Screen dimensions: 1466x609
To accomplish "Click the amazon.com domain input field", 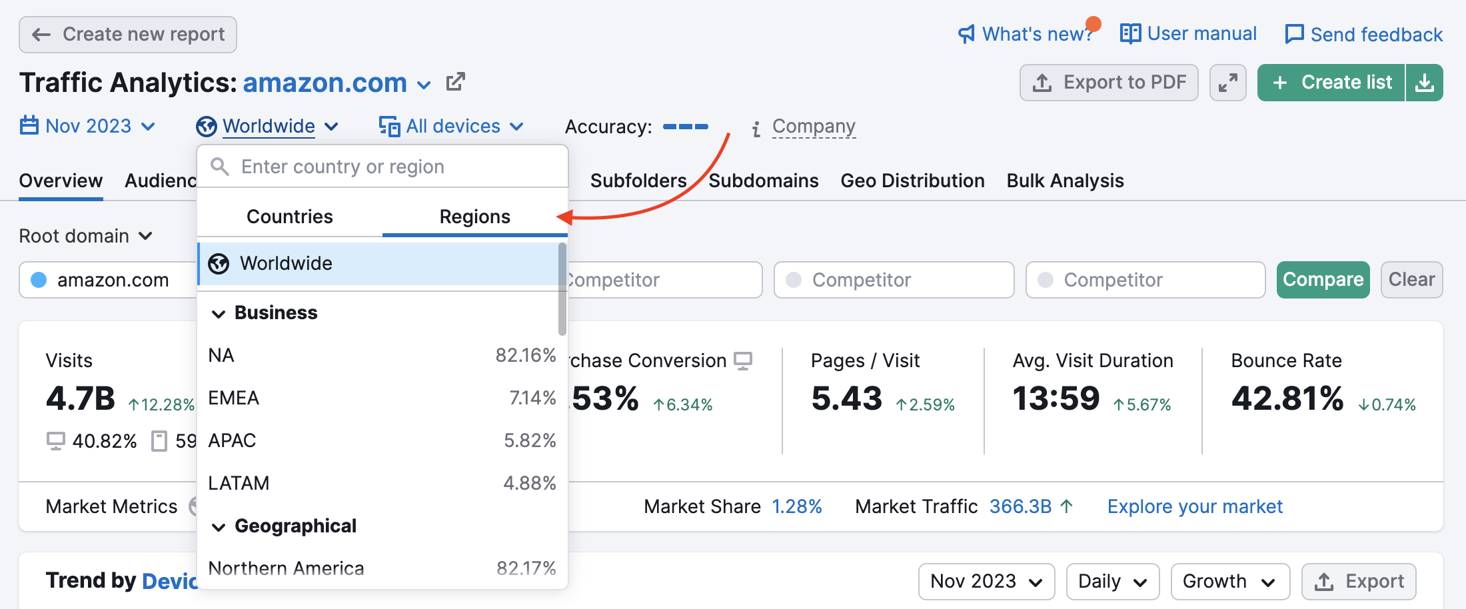I will point(108,280).
